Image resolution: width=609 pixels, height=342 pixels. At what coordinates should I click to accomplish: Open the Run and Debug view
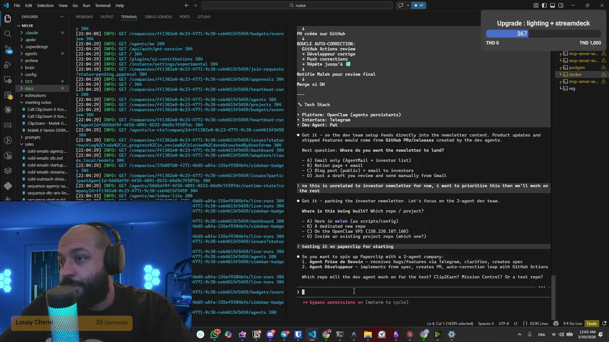[8, 65]
